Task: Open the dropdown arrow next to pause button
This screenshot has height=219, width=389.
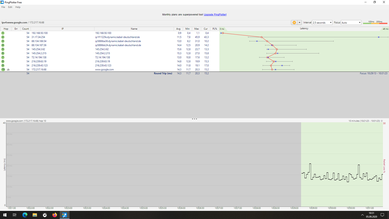Action: click(x=299, y=23)
